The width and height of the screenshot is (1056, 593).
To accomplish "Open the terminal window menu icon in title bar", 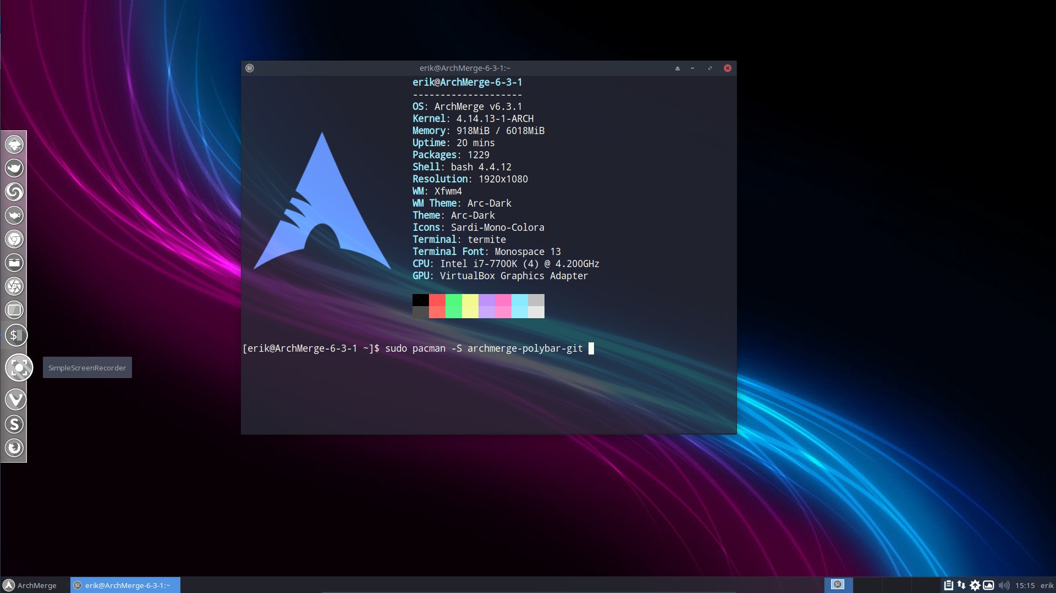I will [x=250, y=68].
